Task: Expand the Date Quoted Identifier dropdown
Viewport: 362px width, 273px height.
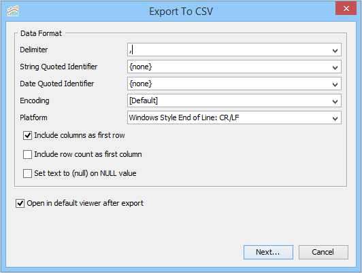Action: coord(335,84)
